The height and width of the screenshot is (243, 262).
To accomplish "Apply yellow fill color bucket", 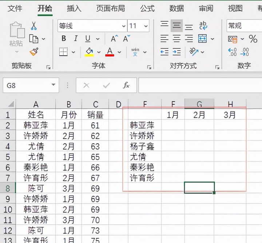I will 90,52.
